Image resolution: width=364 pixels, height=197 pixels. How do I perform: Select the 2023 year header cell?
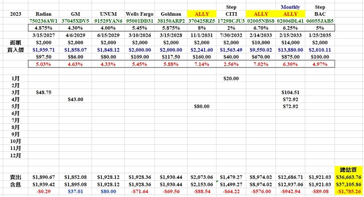[15, 14]
